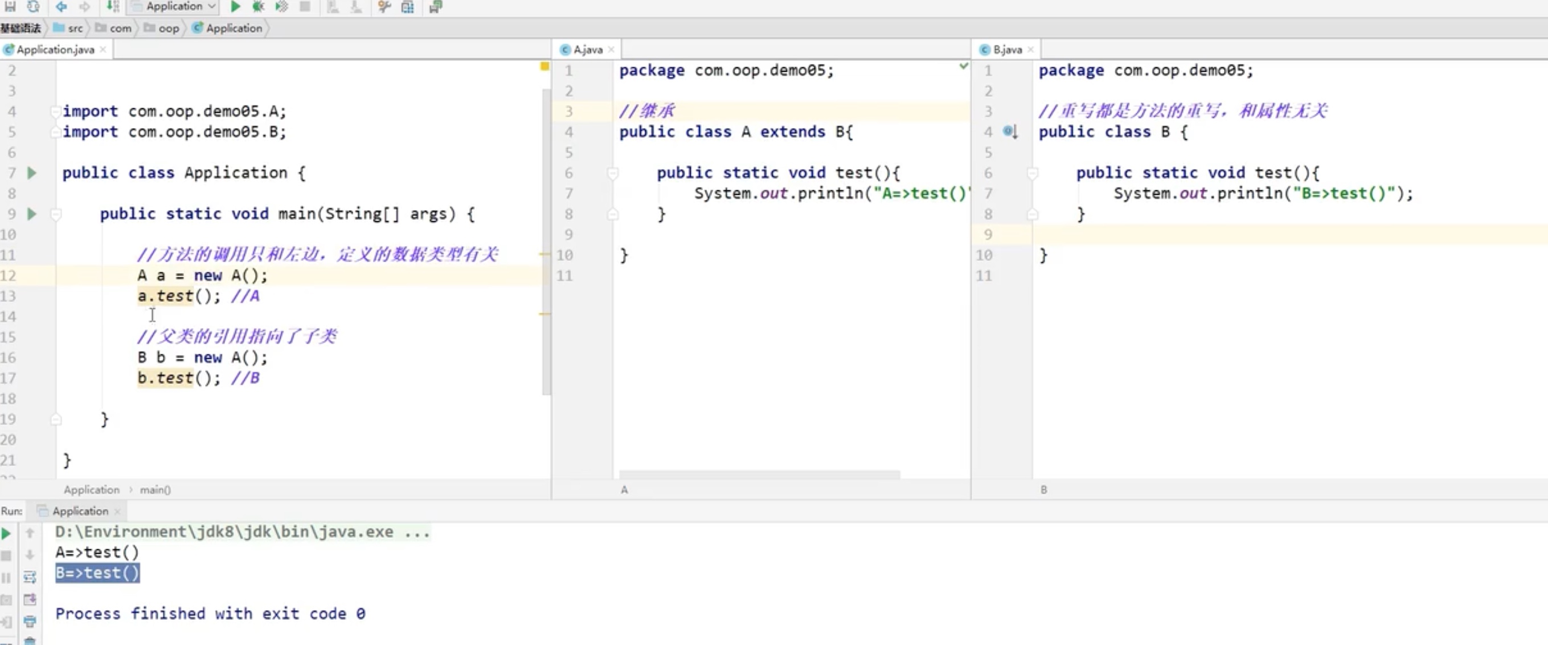The image size is (1548, 645).
Task: Click the Synchronize refresh icon
Action: tap(33, 7)
